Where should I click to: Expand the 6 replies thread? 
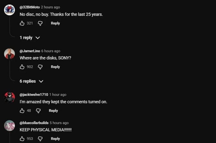coord(31,81)
